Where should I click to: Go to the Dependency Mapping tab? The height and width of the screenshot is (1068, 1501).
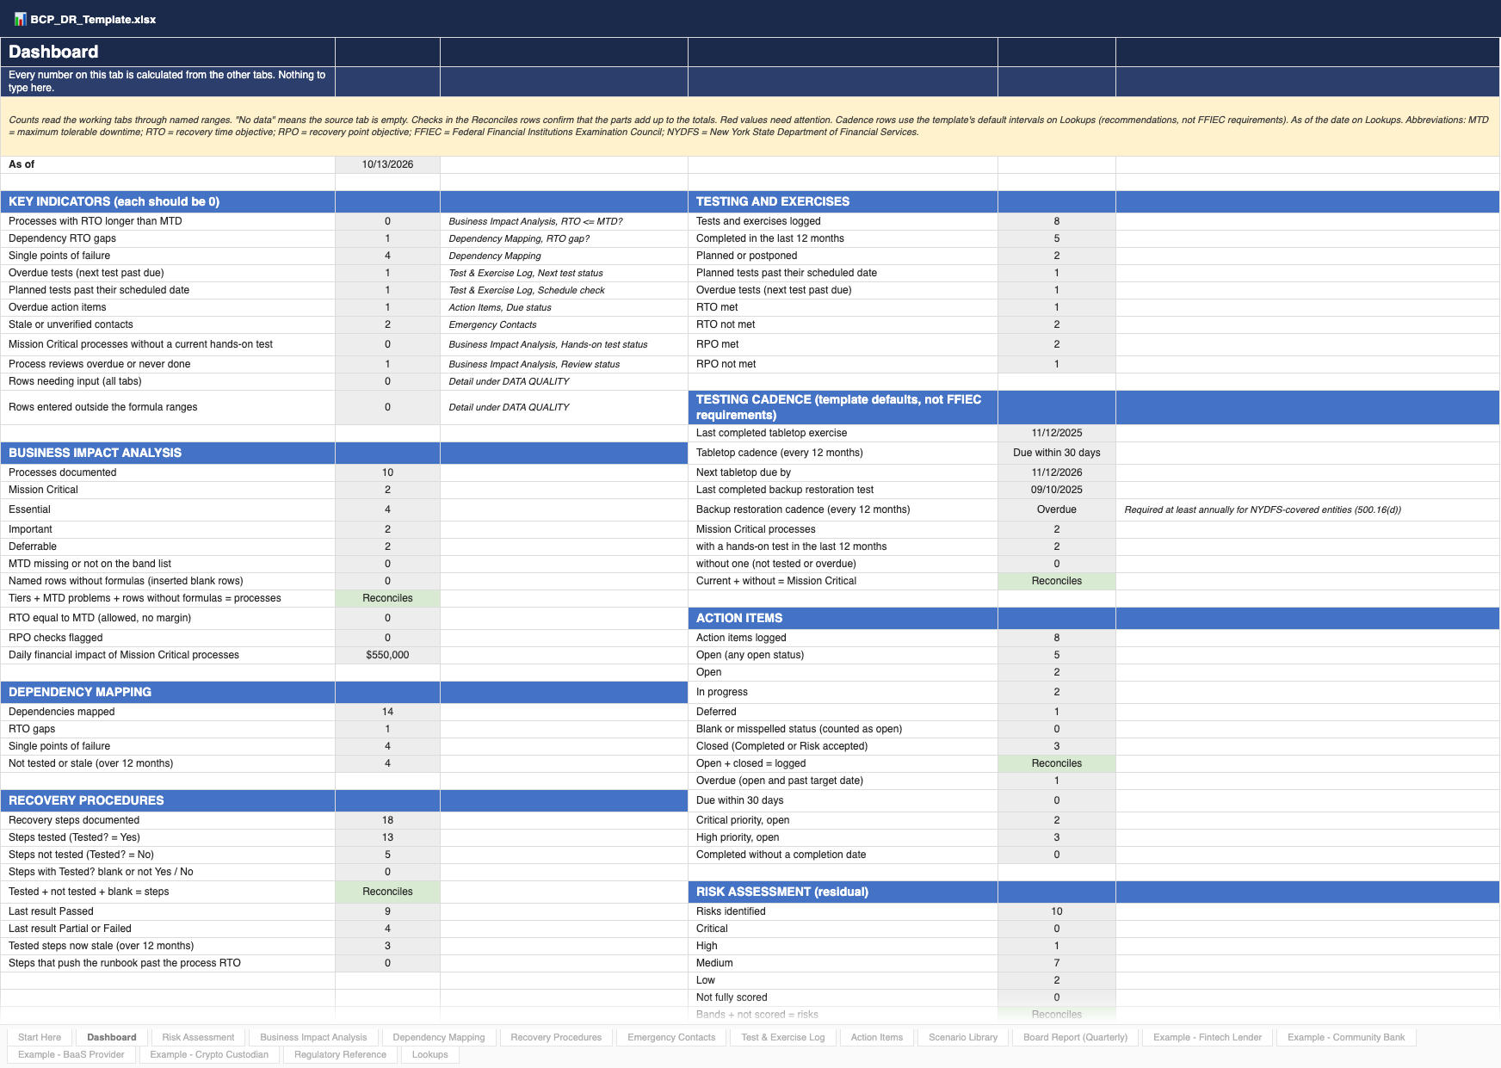click(439, 1037)
